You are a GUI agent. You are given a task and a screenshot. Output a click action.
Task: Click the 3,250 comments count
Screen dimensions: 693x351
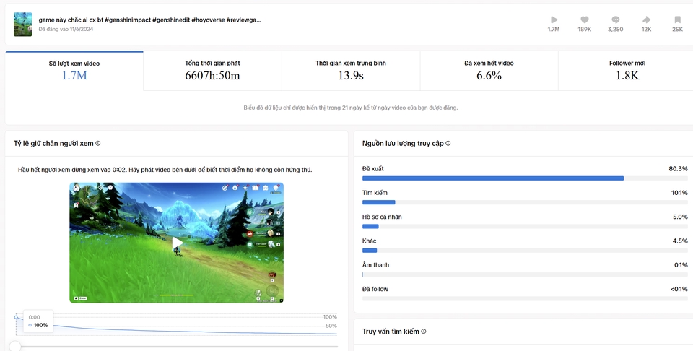615,29
